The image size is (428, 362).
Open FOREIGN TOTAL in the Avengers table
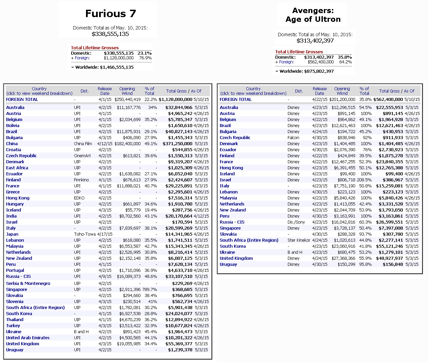pos(236,100)
